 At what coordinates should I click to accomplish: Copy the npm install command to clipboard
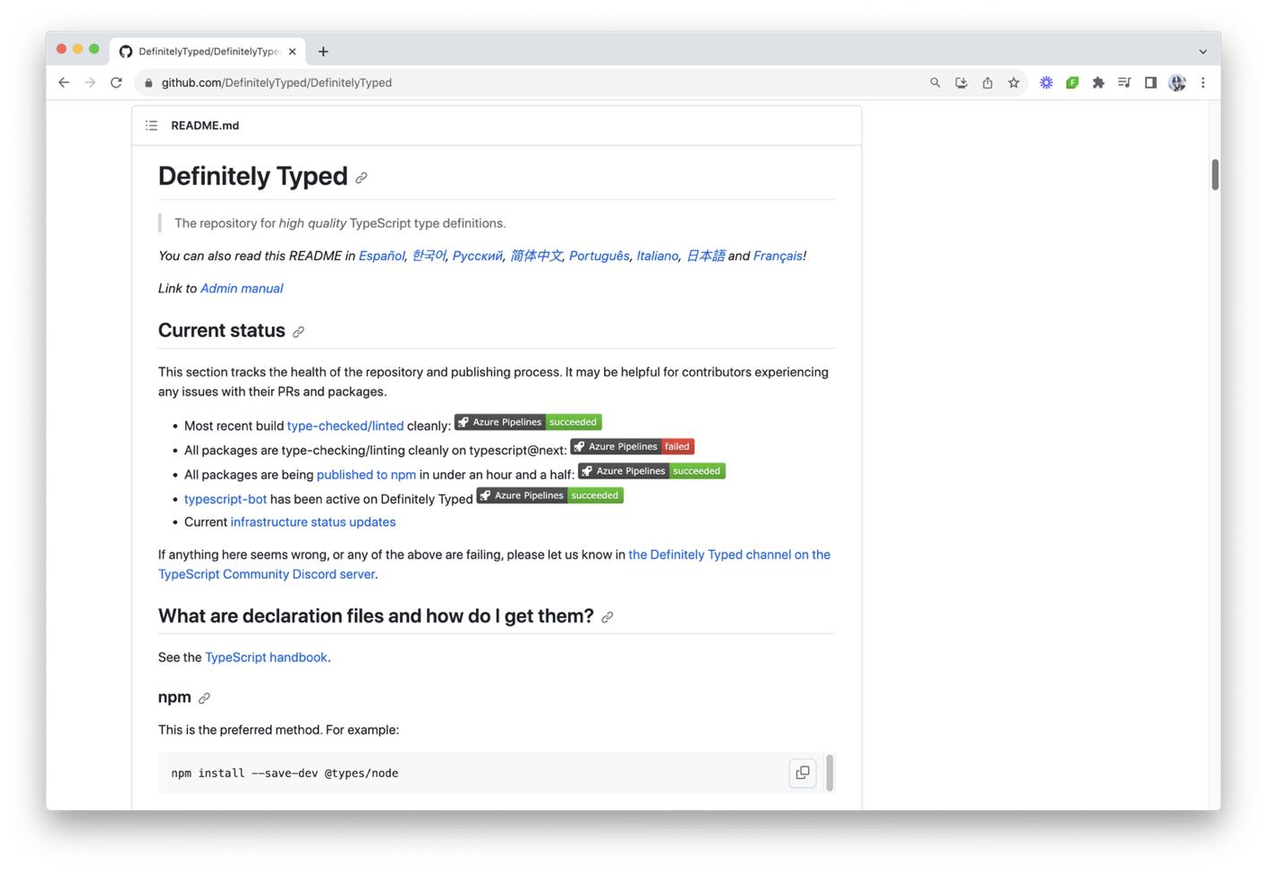point(803,773)
